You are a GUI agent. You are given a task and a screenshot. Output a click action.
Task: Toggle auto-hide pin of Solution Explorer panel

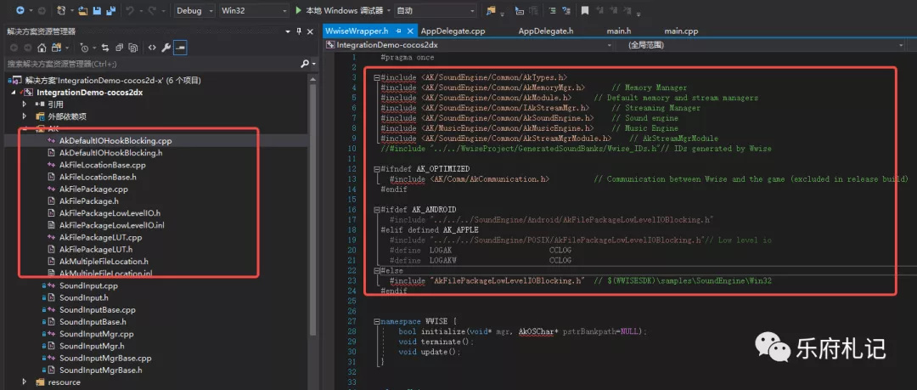point(299,31)
